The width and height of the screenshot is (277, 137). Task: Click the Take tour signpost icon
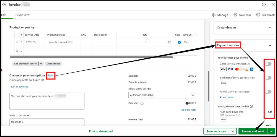[235, 15]
